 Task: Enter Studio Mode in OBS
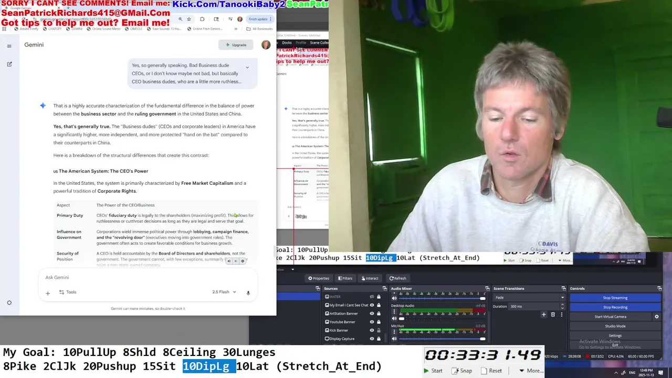615,326
